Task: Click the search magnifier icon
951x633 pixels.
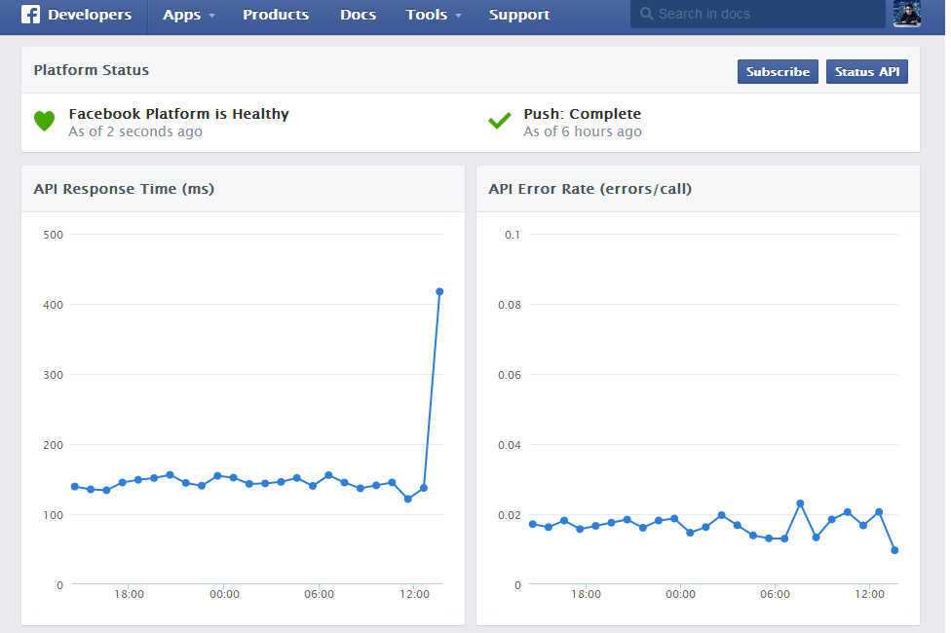Action: coord(647,14)
